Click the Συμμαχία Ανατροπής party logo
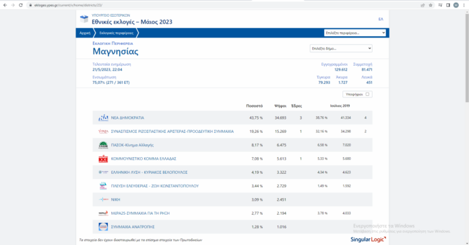 coord(103,227)
